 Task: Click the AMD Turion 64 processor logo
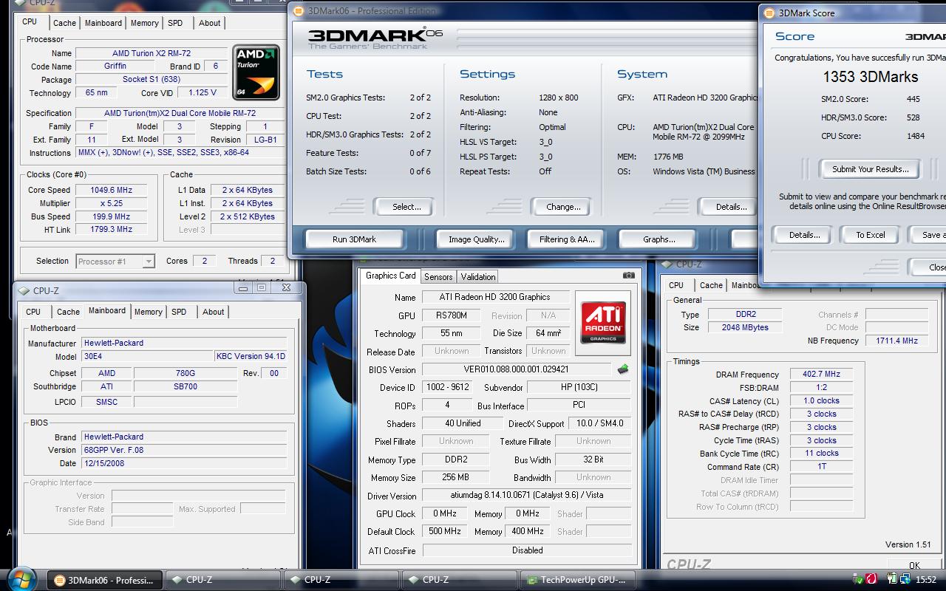coord(256,72)
